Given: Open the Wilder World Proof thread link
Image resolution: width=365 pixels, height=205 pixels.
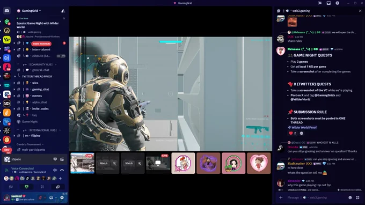Looking at the screenshot, I should click(x=302, y=128).
